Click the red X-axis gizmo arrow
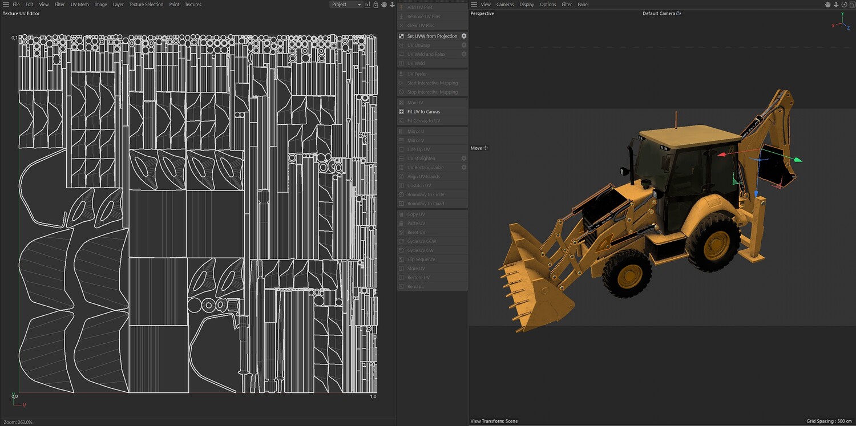The width and height of the screenshot is (856, 426). 721,154
